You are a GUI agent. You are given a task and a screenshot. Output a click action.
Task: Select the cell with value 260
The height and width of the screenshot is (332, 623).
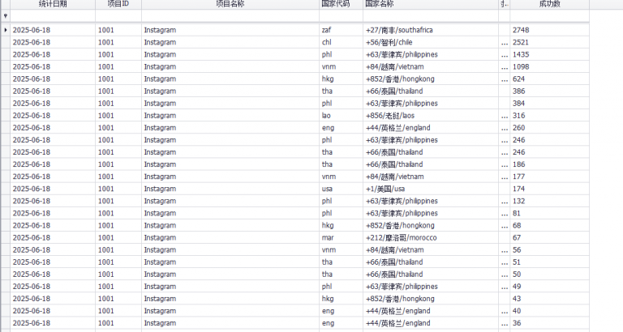550,128
